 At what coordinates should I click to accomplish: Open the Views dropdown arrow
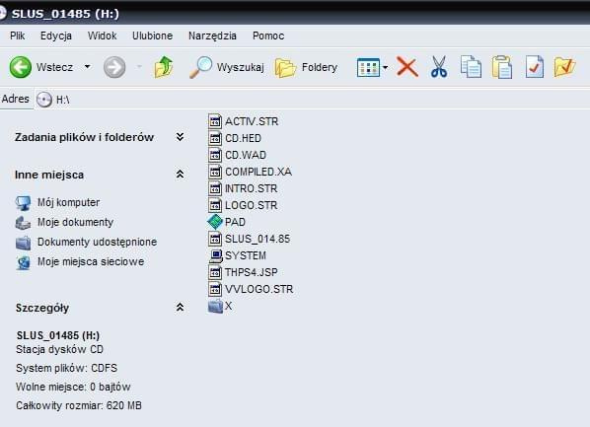click(386, 68)
